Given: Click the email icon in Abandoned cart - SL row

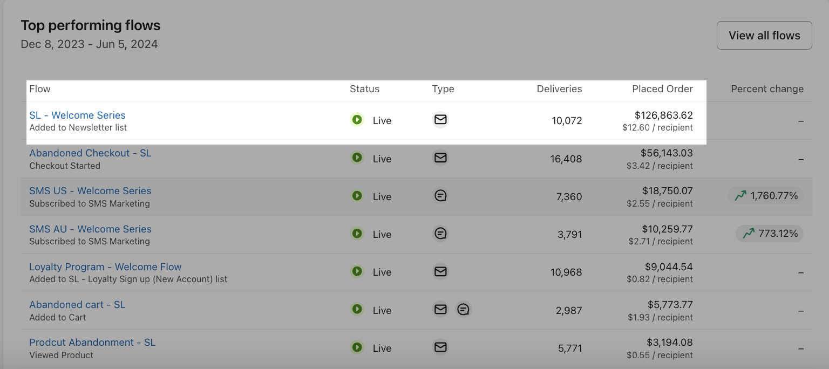Looking at the screenshot, I should [x=440, y=310].
